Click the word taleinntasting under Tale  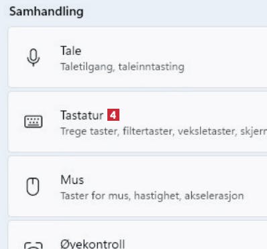[152, 67]
